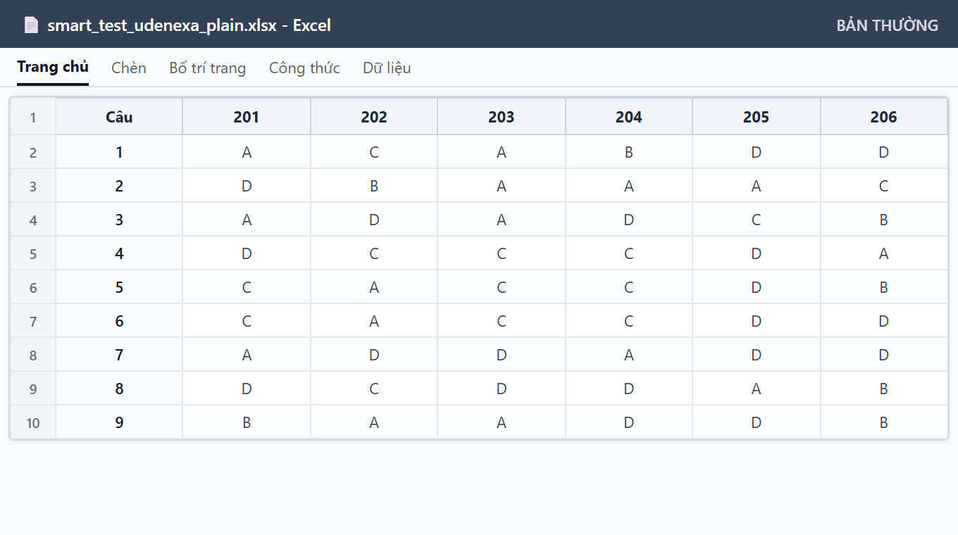
Task: Select row number 1 header
Action: tap(33, 117)
